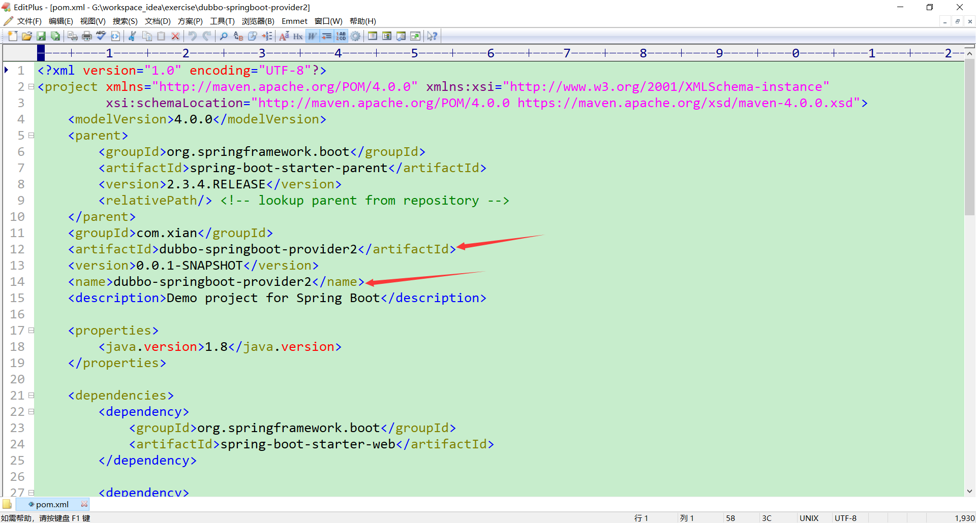Click the Go to Line icon

pos(267,36)
